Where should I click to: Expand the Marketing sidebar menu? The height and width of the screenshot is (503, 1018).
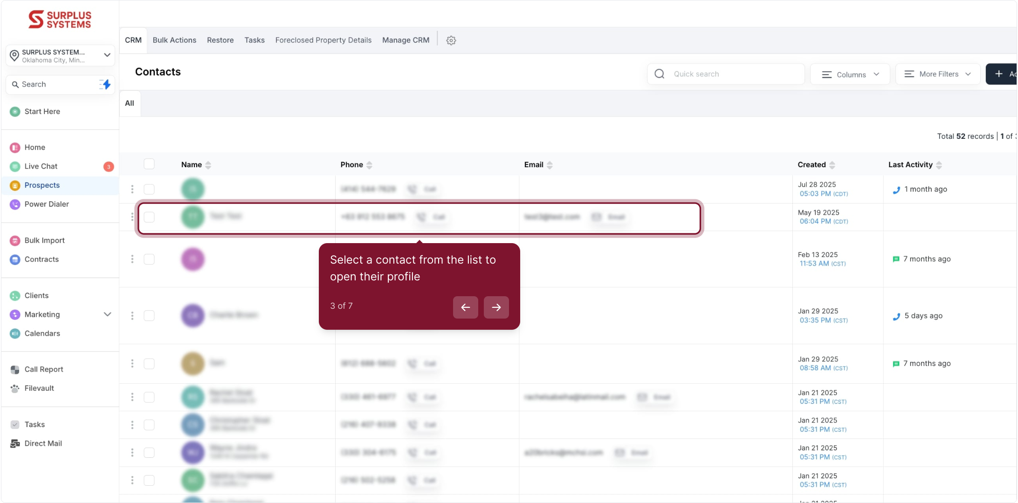pyautogui.click(x=107, y=314)
